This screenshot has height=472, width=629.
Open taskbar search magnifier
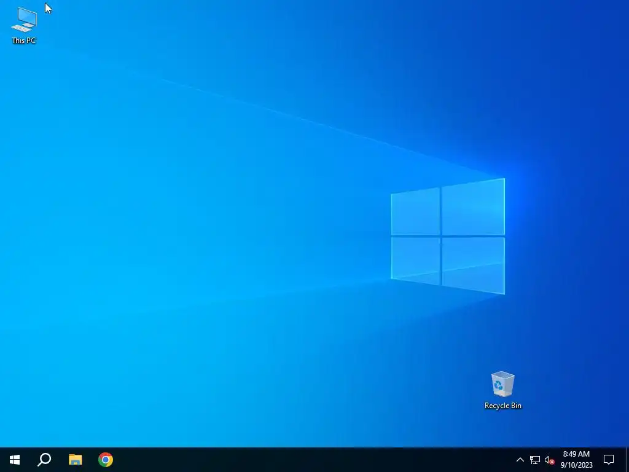(44, 460)
